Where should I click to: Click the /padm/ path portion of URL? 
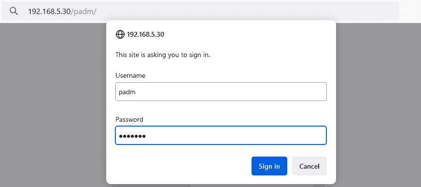coord(84,12)
